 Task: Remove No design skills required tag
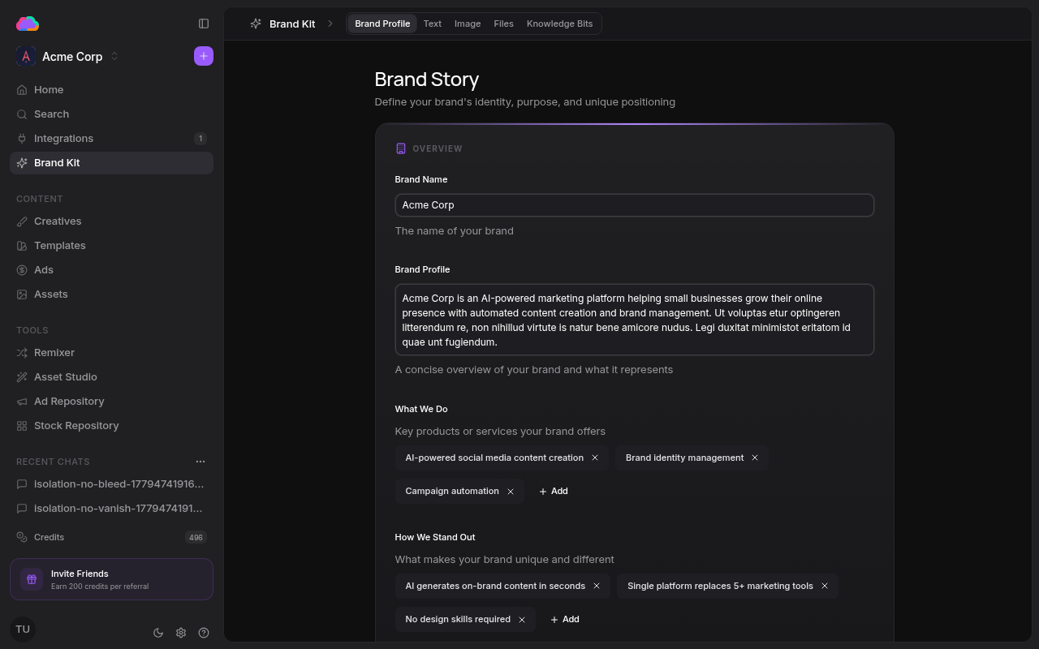pyautogui.click(x=522, y=620)
